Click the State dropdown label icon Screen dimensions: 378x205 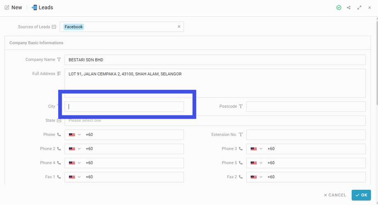click(x=59, y=120)
